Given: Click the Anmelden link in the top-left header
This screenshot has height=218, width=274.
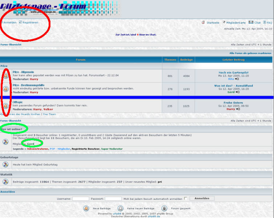Looking at the screenshot, I should 9,23.
